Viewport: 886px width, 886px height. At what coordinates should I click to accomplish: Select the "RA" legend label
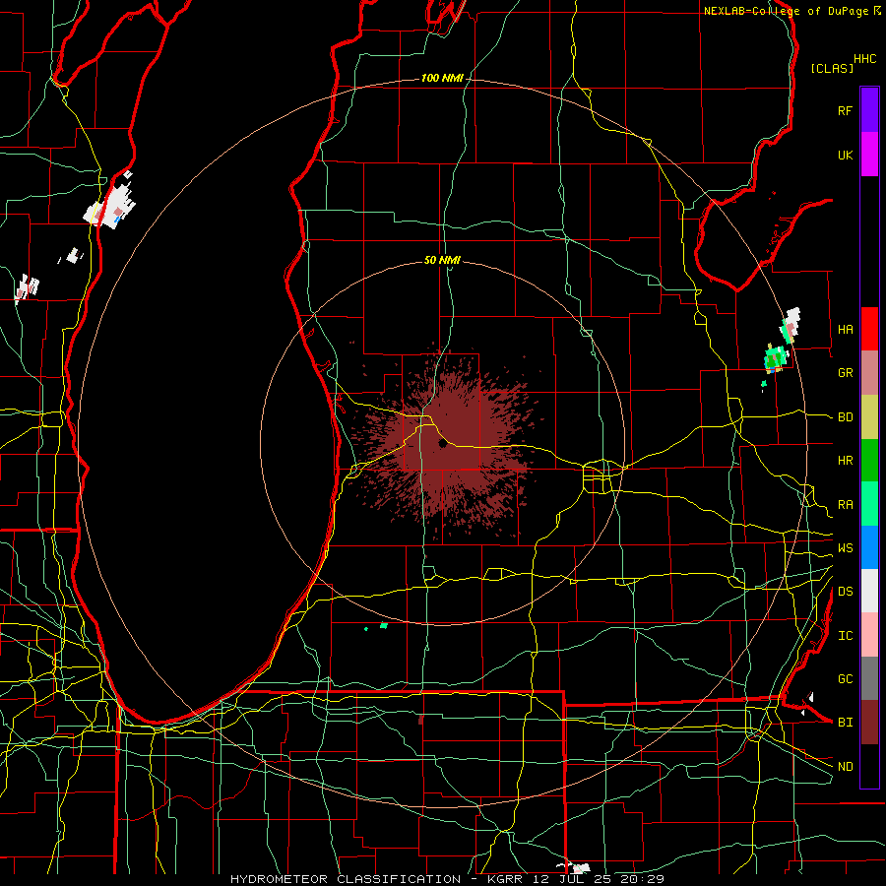(845, 505)
